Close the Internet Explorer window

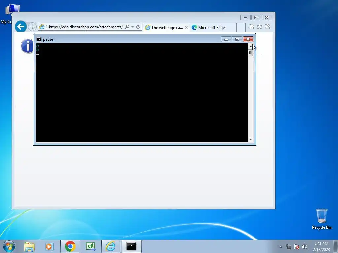(267, 18)
